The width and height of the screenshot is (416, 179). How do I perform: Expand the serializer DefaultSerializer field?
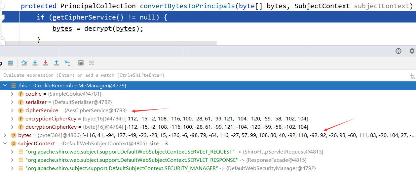click(13, 102)
